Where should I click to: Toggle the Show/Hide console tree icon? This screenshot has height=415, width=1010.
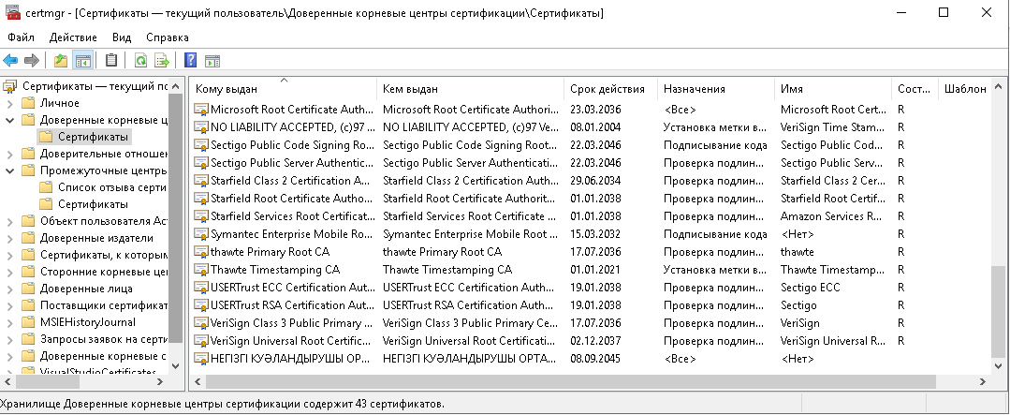coord(82,61)
